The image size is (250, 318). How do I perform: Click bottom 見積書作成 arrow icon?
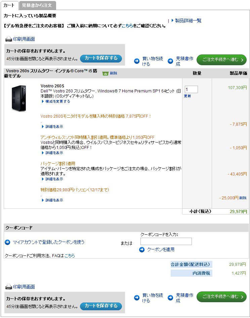[170, 298]
